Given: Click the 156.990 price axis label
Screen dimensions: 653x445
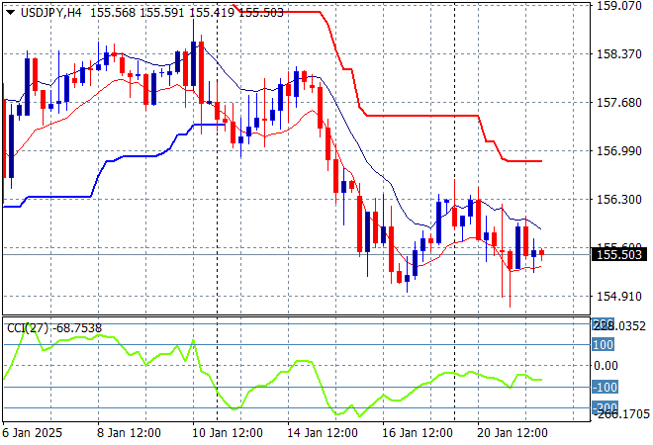Looking at the screenshot, I should [620, 151].
